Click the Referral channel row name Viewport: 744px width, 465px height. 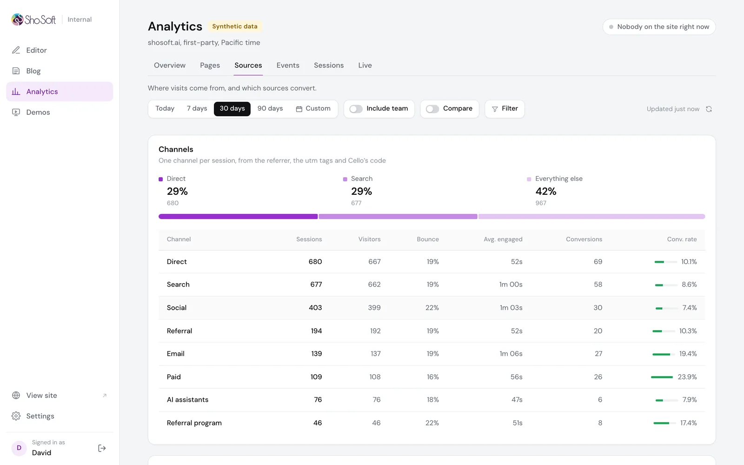179,331
